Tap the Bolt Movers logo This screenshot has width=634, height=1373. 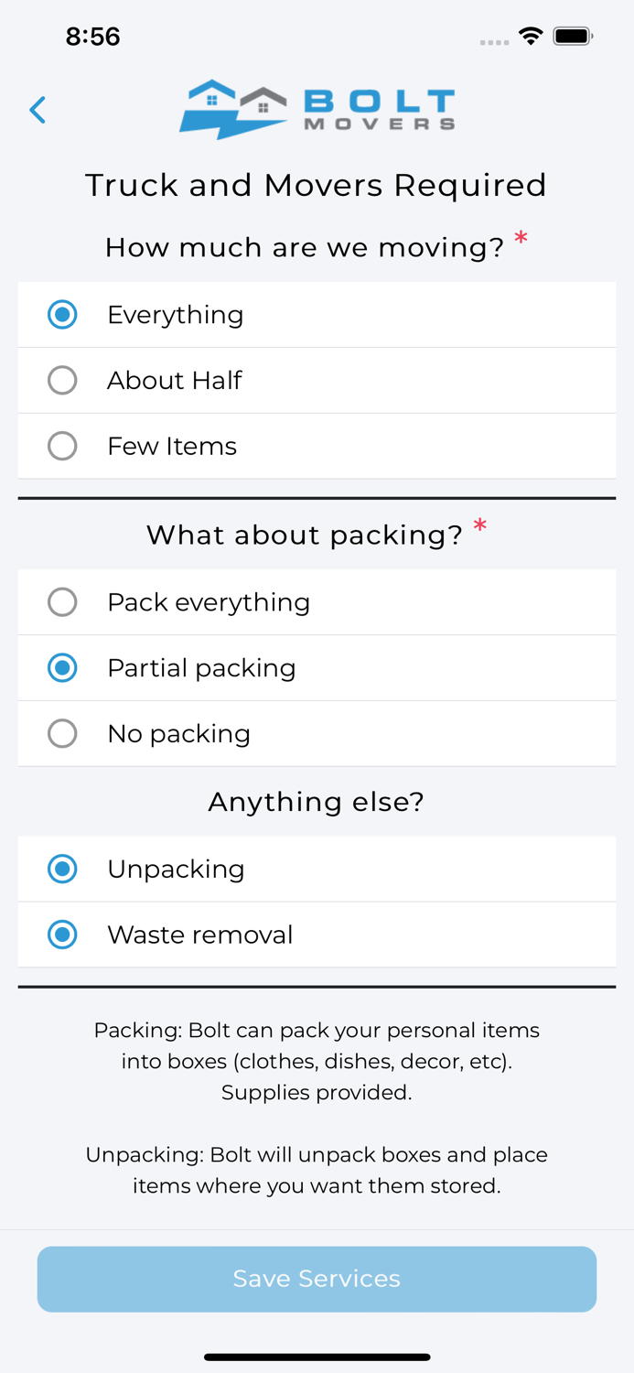(317, 110)
